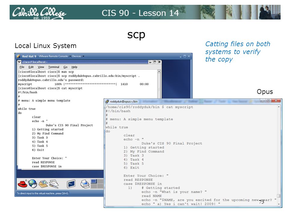
Task: Click the local terminal scroll-up arrow
Action: pyautogui.click(x=159, y=71)
